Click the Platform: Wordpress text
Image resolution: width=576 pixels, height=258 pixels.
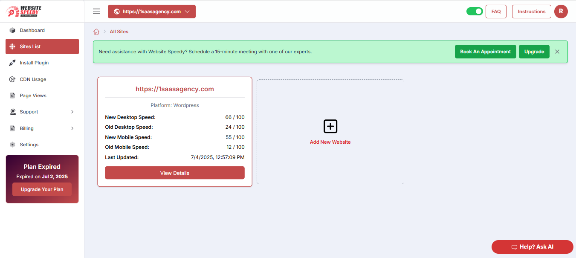[175, 105]
